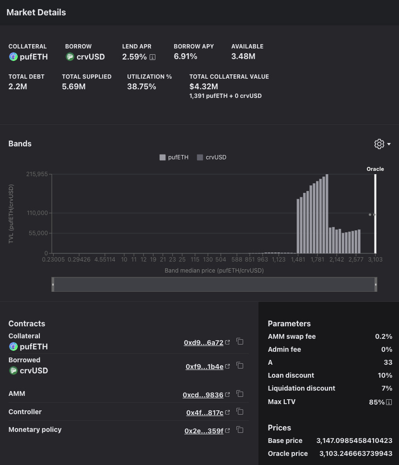Click the Parameters section heading
This screenshot has width=399, height=465.
289,323
